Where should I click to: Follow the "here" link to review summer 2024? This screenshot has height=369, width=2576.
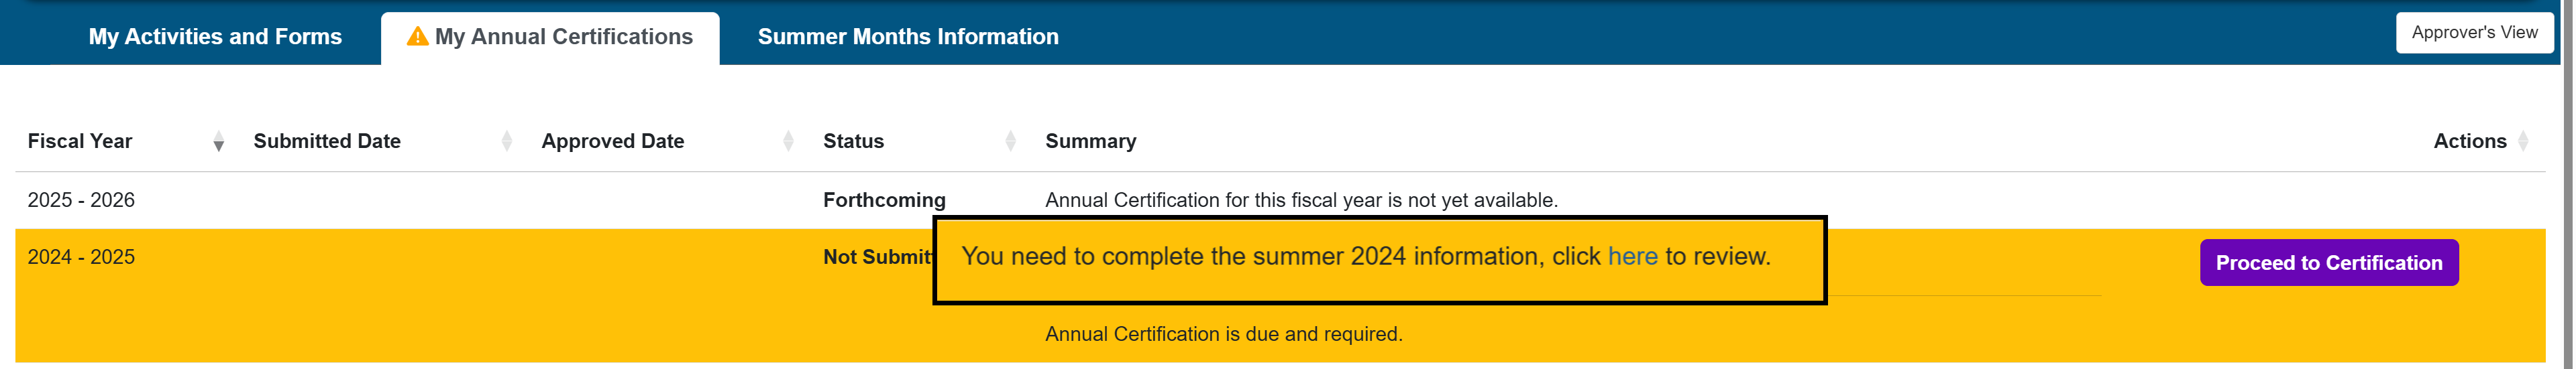[x=1632, y=256]
